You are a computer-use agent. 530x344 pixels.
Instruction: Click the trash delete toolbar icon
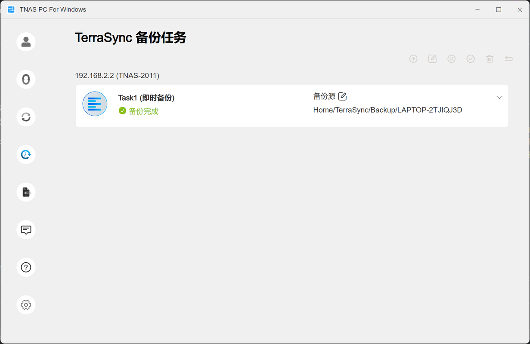pyautogui.click(x=490, y=59)
